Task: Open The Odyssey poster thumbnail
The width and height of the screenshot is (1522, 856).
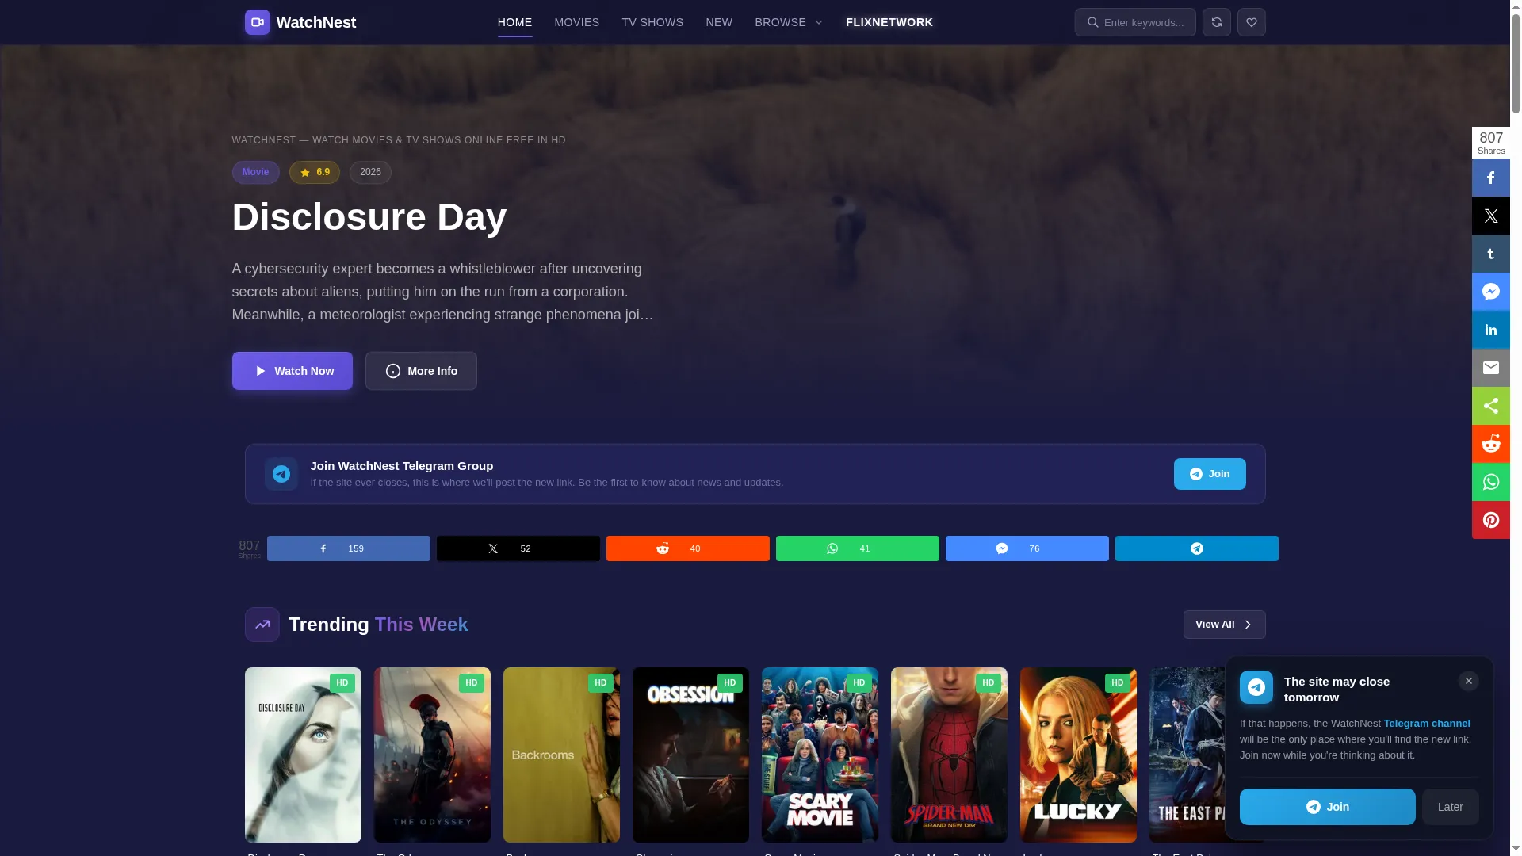Action: point(432,755)
